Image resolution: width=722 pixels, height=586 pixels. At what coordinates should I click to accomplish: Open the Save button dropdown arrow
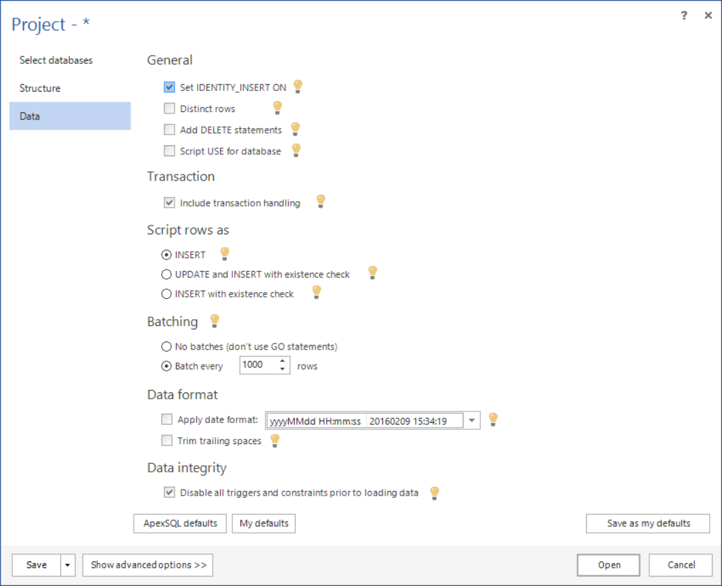tap(68, 565)
